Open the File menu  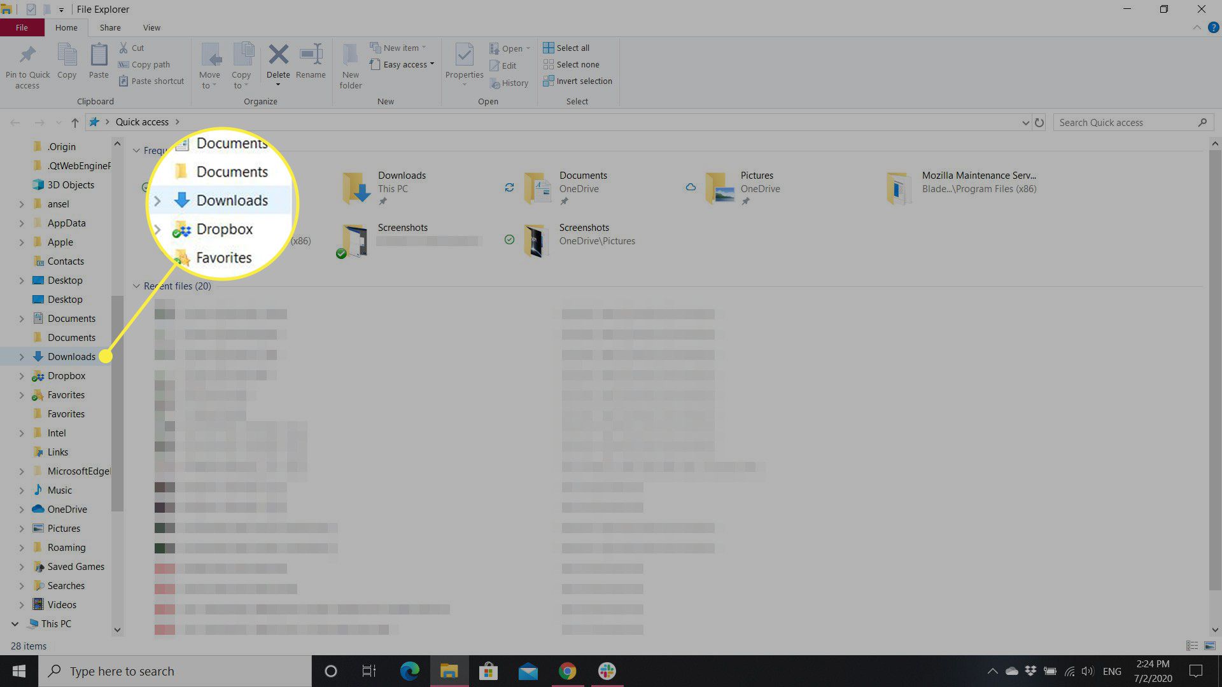tap(22, 27)
